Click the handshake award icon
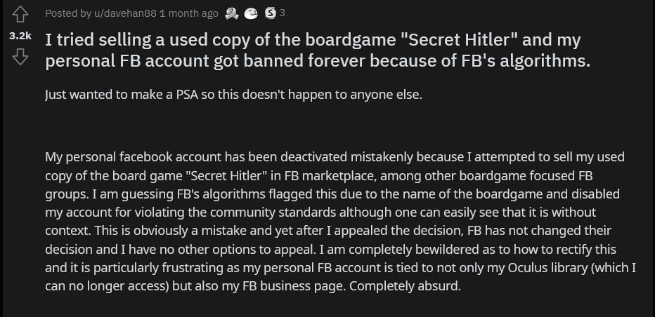 point(231,13)
